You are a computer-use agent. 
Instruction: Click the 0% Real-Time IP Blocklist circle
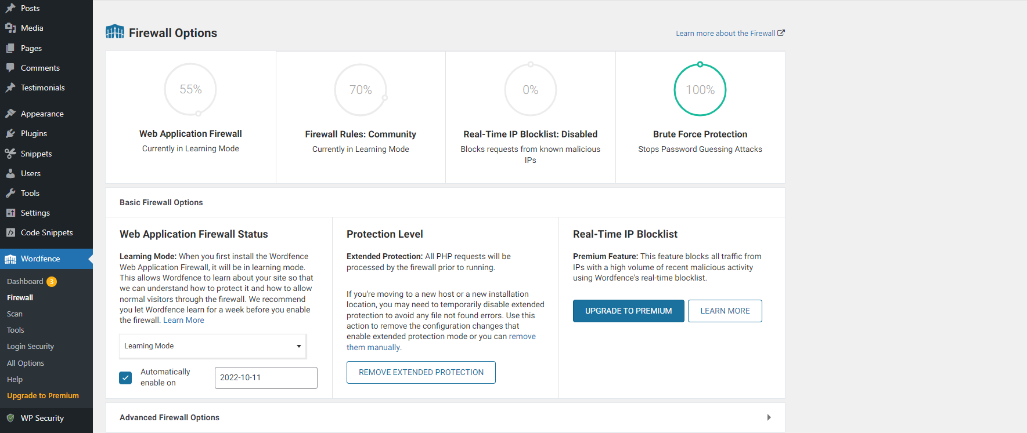point(531,90)
